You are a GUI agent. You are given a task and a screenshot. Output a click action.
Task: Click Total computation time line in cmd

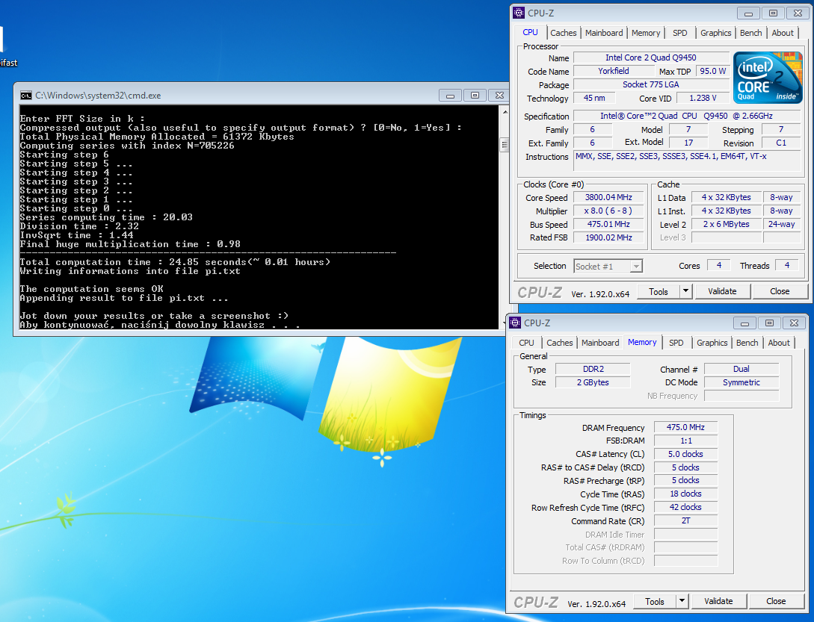175,262
